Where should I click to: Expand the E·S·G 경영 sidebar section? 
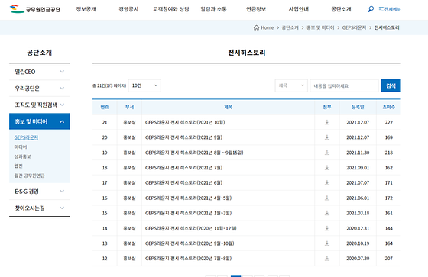point(39,192)
